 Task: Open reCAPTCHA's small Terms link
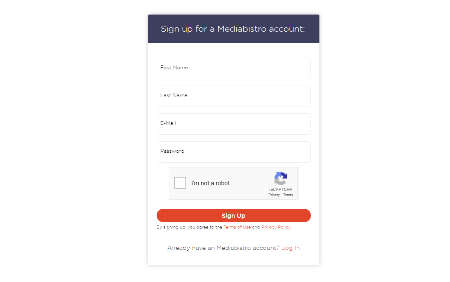[288, 195]
